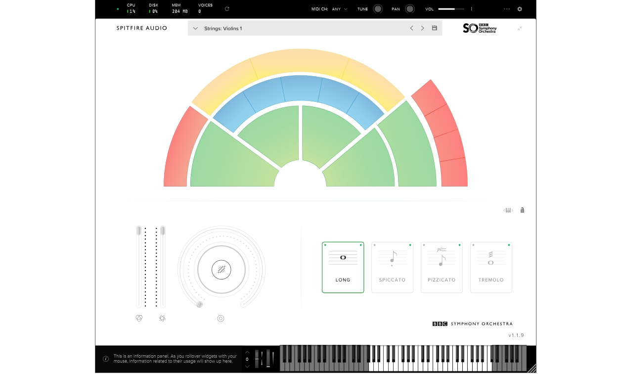Toggle the top-left dot on the TREMOLO card

[x=474, y=245]
